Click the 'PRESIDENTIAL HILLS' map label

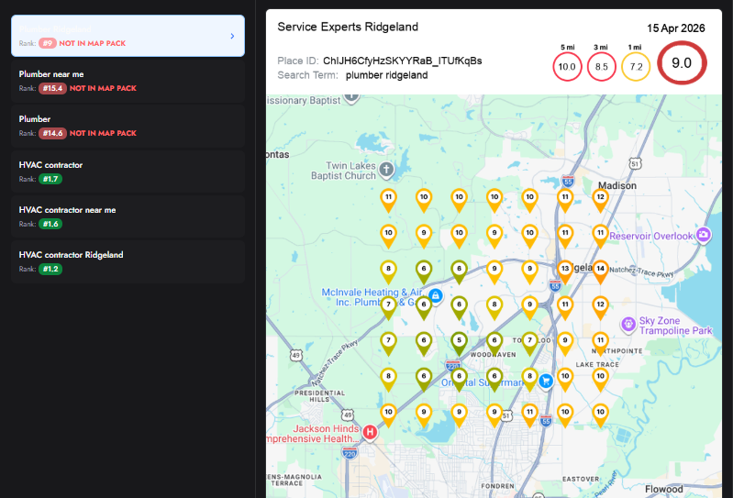(320, 396)
